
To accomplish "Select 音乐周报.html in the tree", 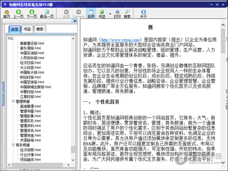I will point(30,48).
